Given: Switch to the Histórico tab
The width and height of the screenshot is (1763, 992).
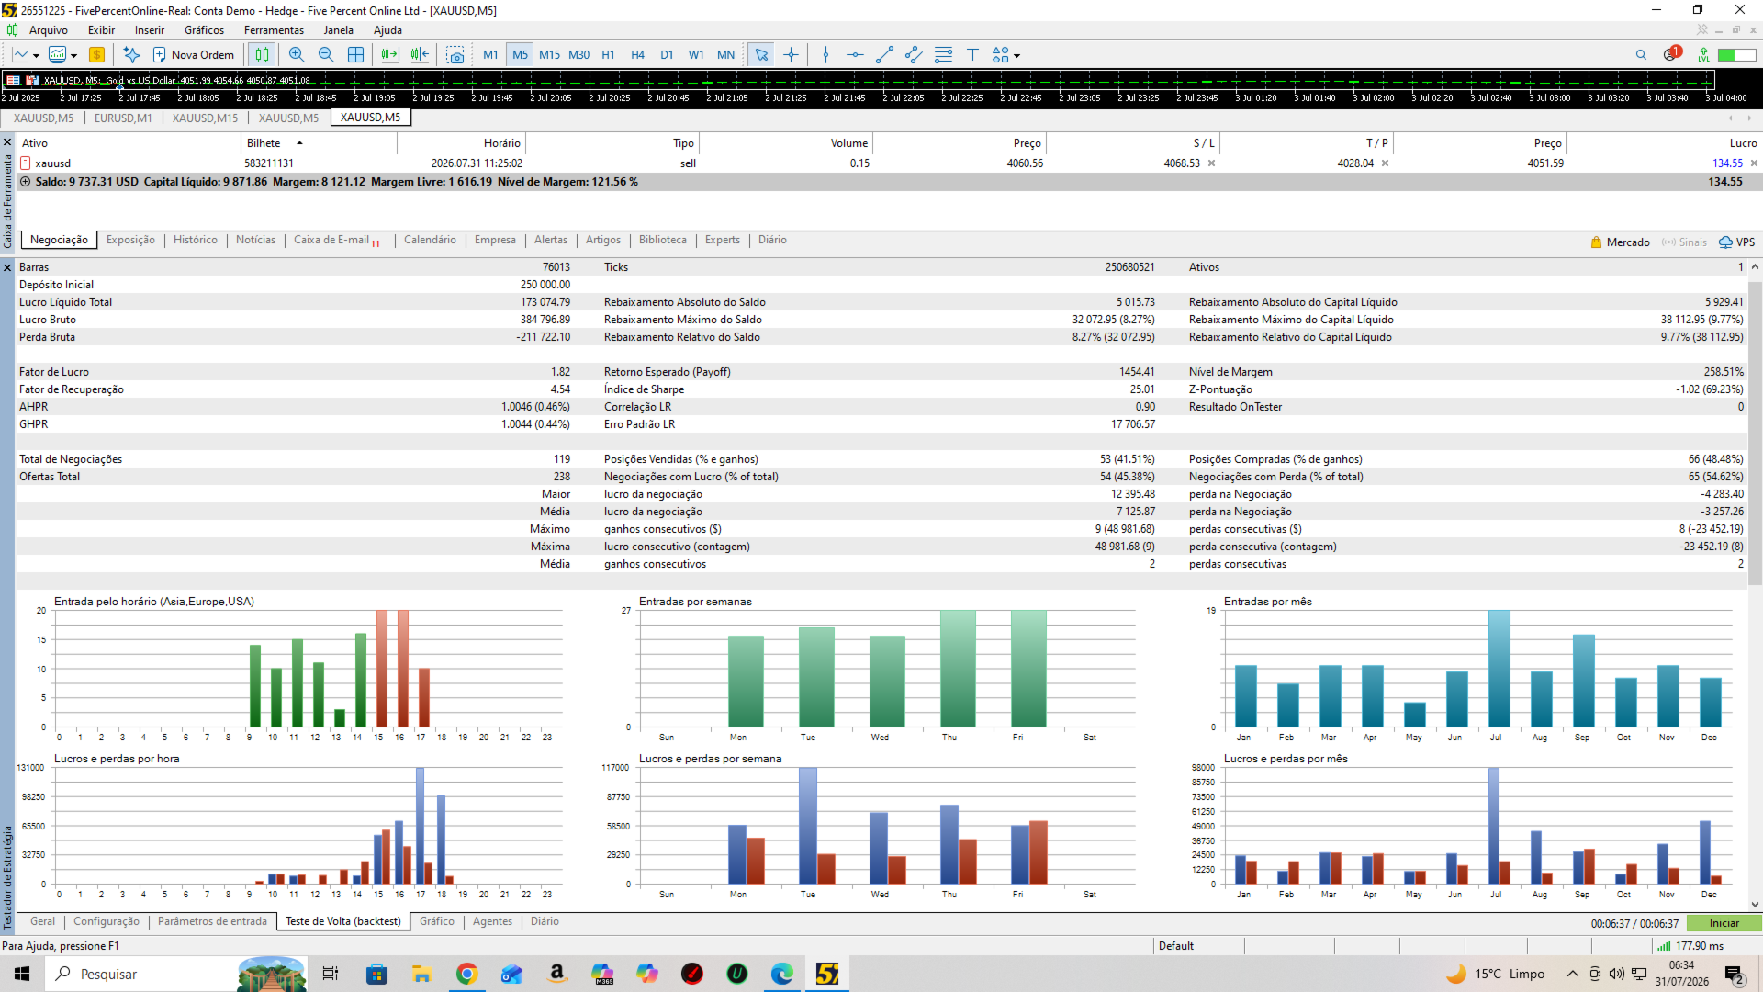Looking at the screenshot, I should point(196,240).
